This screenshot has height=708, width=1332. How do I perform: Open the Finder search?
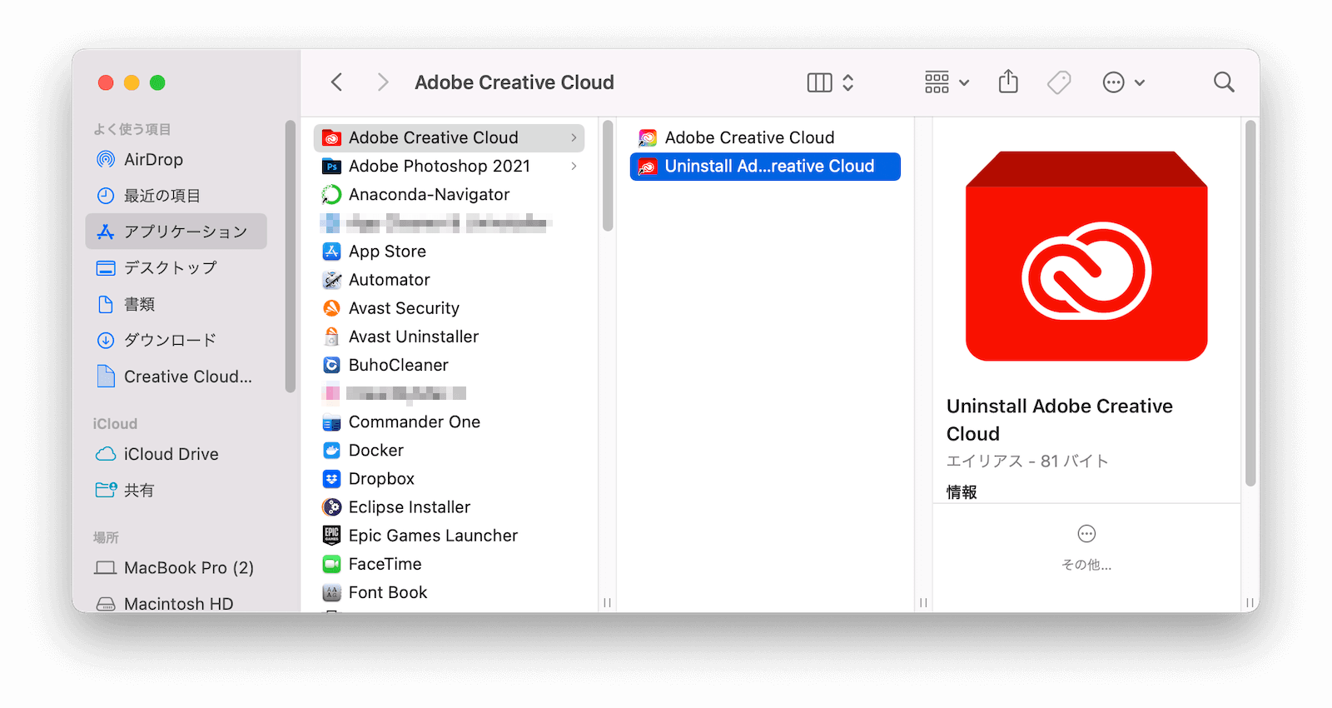pos(1224,82)
